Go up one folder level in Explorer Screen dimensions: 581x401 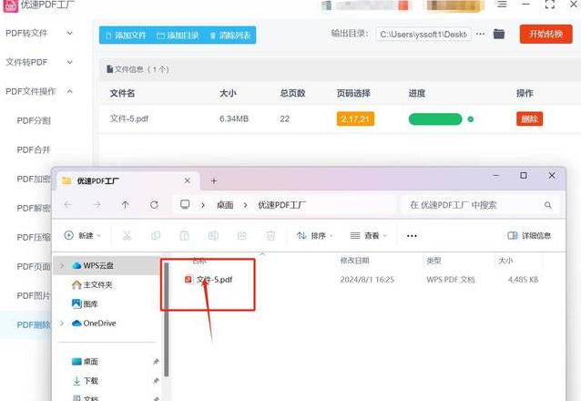[126, 205]
